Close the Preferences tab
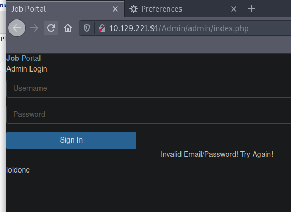 coord(234,9)
